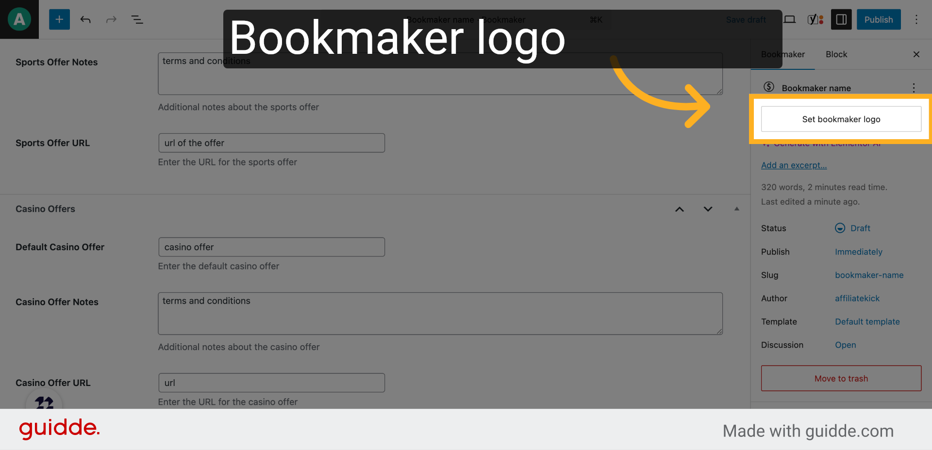Click the Add an excerpt link
932x450 pixels.
[x=794, y=165]
